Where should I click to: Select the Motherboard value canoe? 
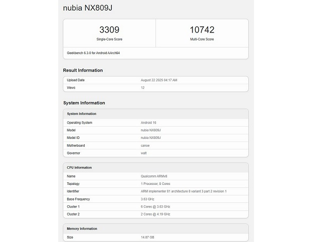(145, 145)
